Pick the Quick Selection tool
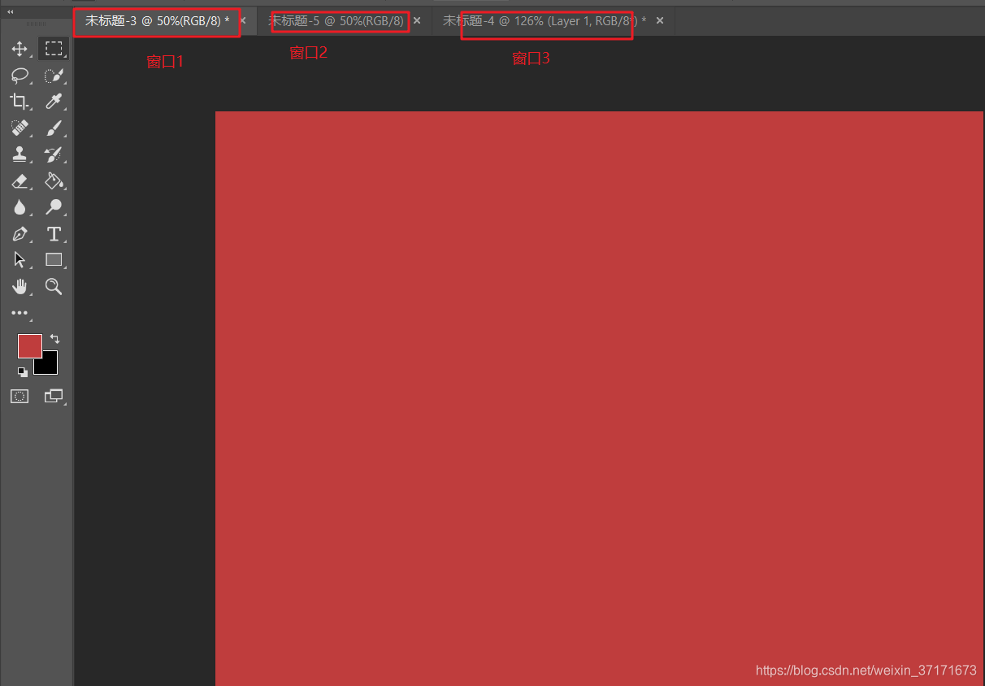The image size is (985, 686). [54, 76]
